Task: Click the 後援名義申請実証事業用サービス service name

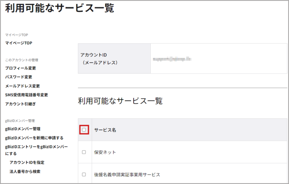Action: tap(127, 175)
